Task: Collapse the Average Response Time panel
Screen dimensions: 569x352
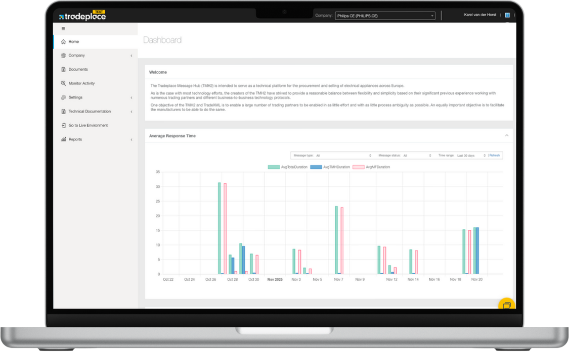Action: point(506,136)
